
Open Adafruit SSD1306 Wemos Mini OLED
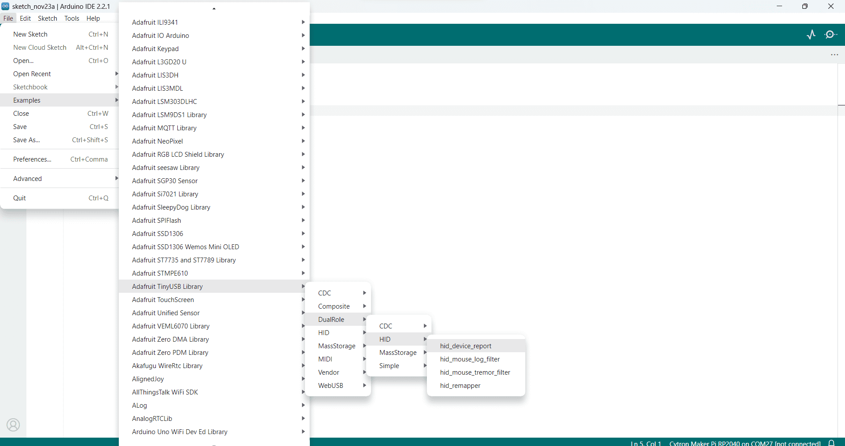[x=214, y=247]
